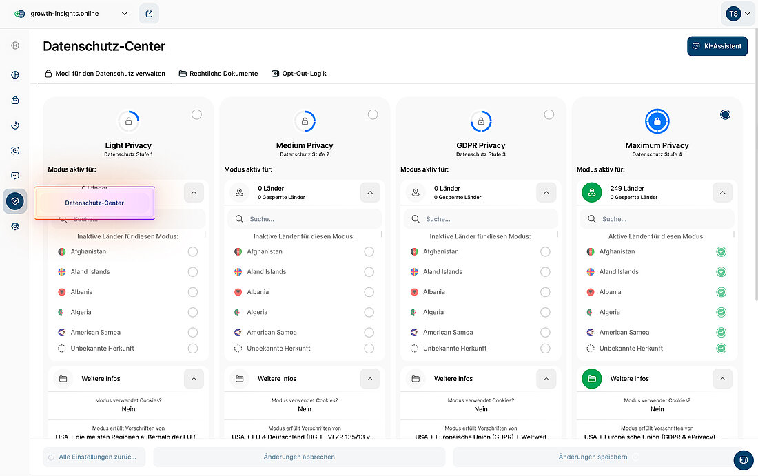Select the shield-shaped Datenschutz icon in the sidebar
The height and width of the screenshot is (476, 758).
15,201
